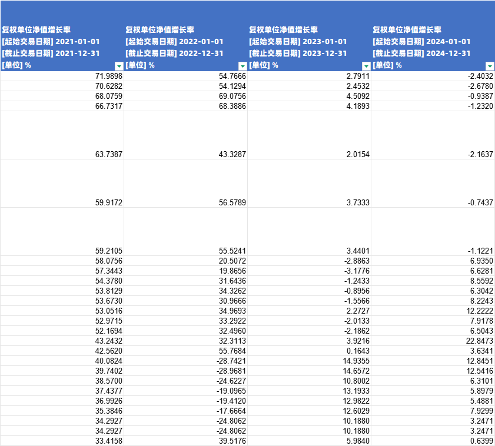Screen dimensions: 495x446
Task: Select cell with value -2.1637
Action: (x=433, y=135)
